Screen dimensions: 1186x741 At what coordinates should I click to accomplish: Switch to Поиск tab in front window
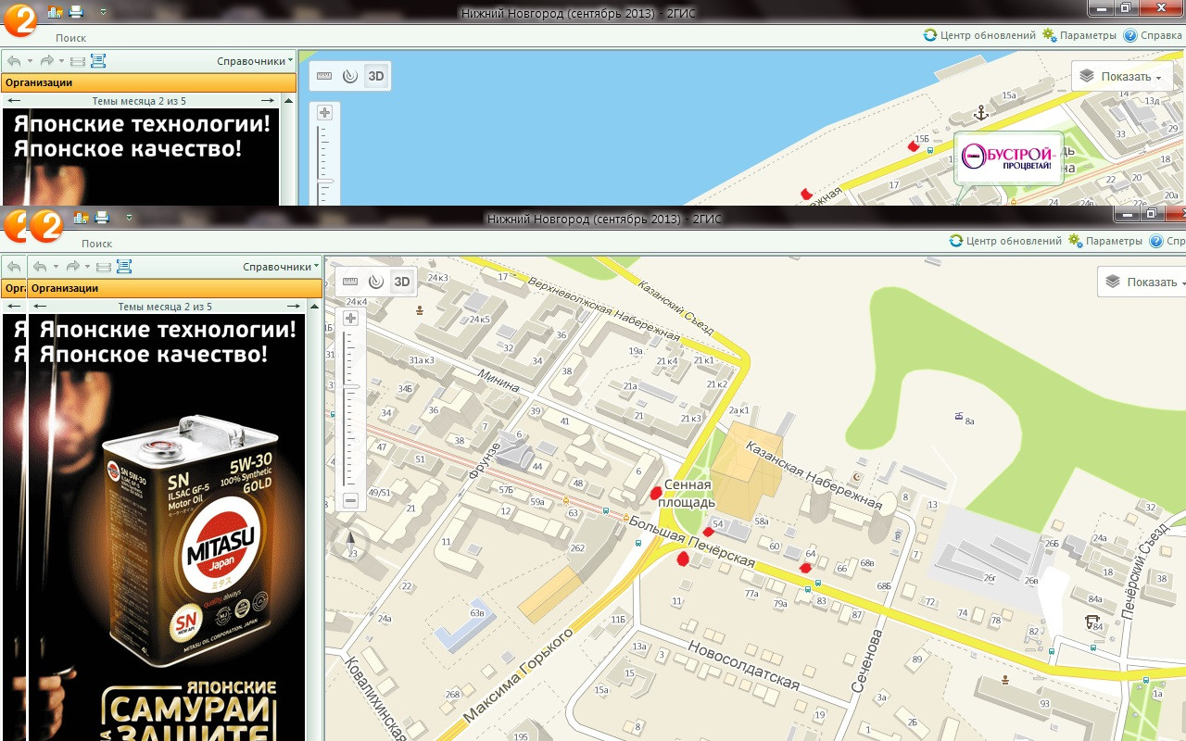96,244
